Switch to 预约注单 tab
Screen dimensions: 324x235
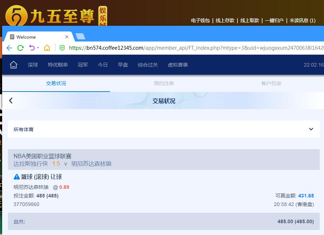coord(164,83)
